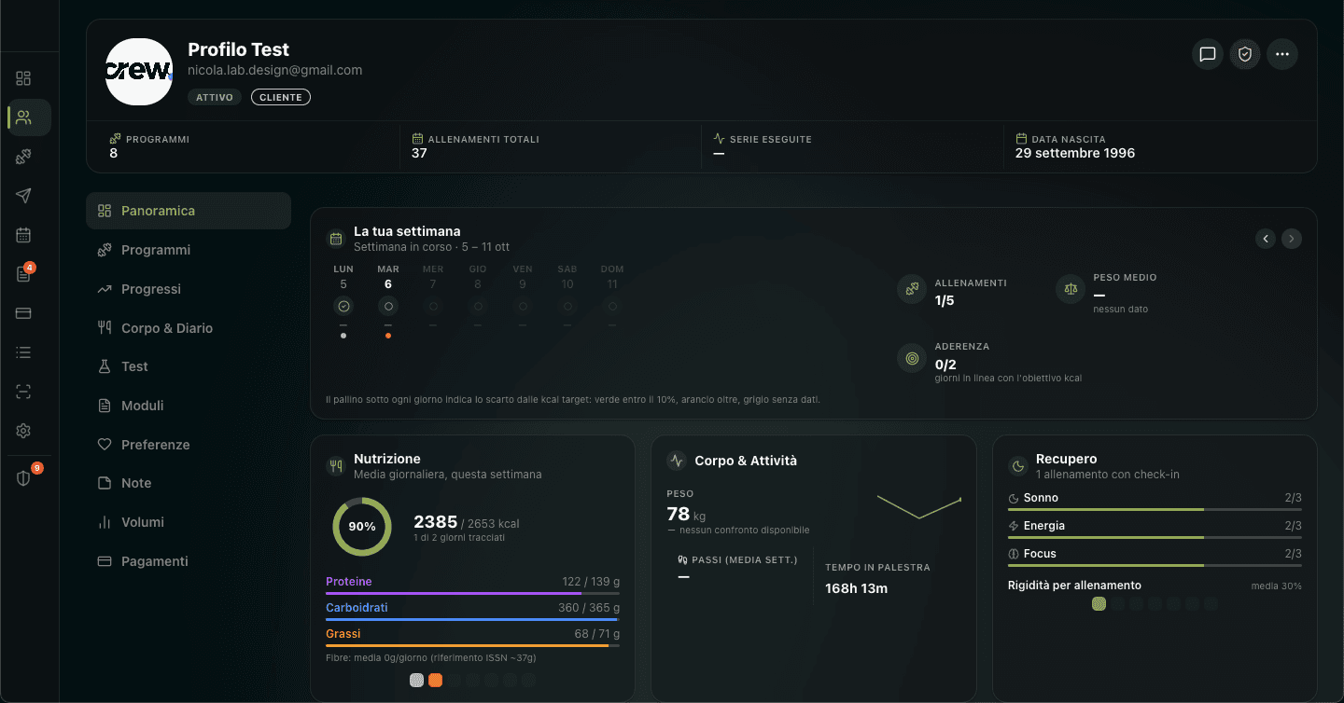Select Friday 9 circle in week
1344x703 pixels.
[x=523, y=306]
